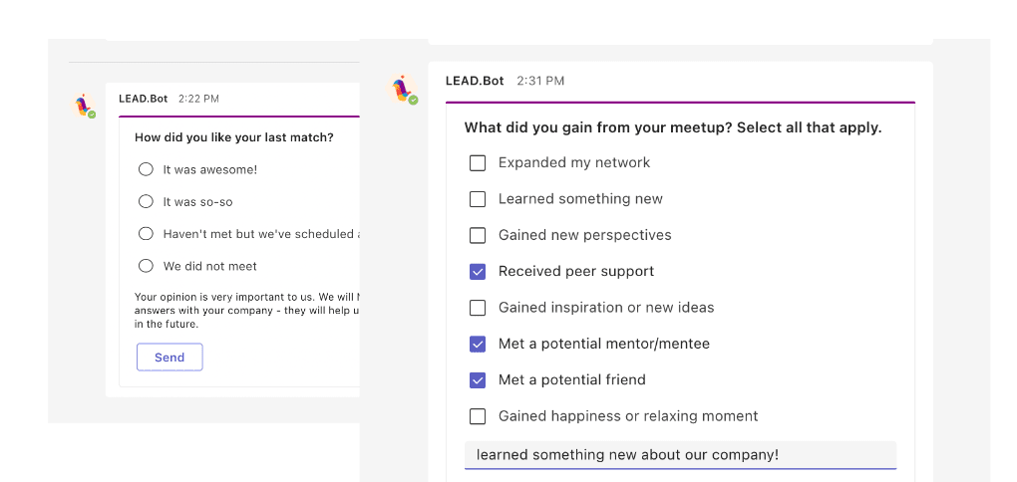Click the 2:22 PM message timestamp

click(198, 99)
